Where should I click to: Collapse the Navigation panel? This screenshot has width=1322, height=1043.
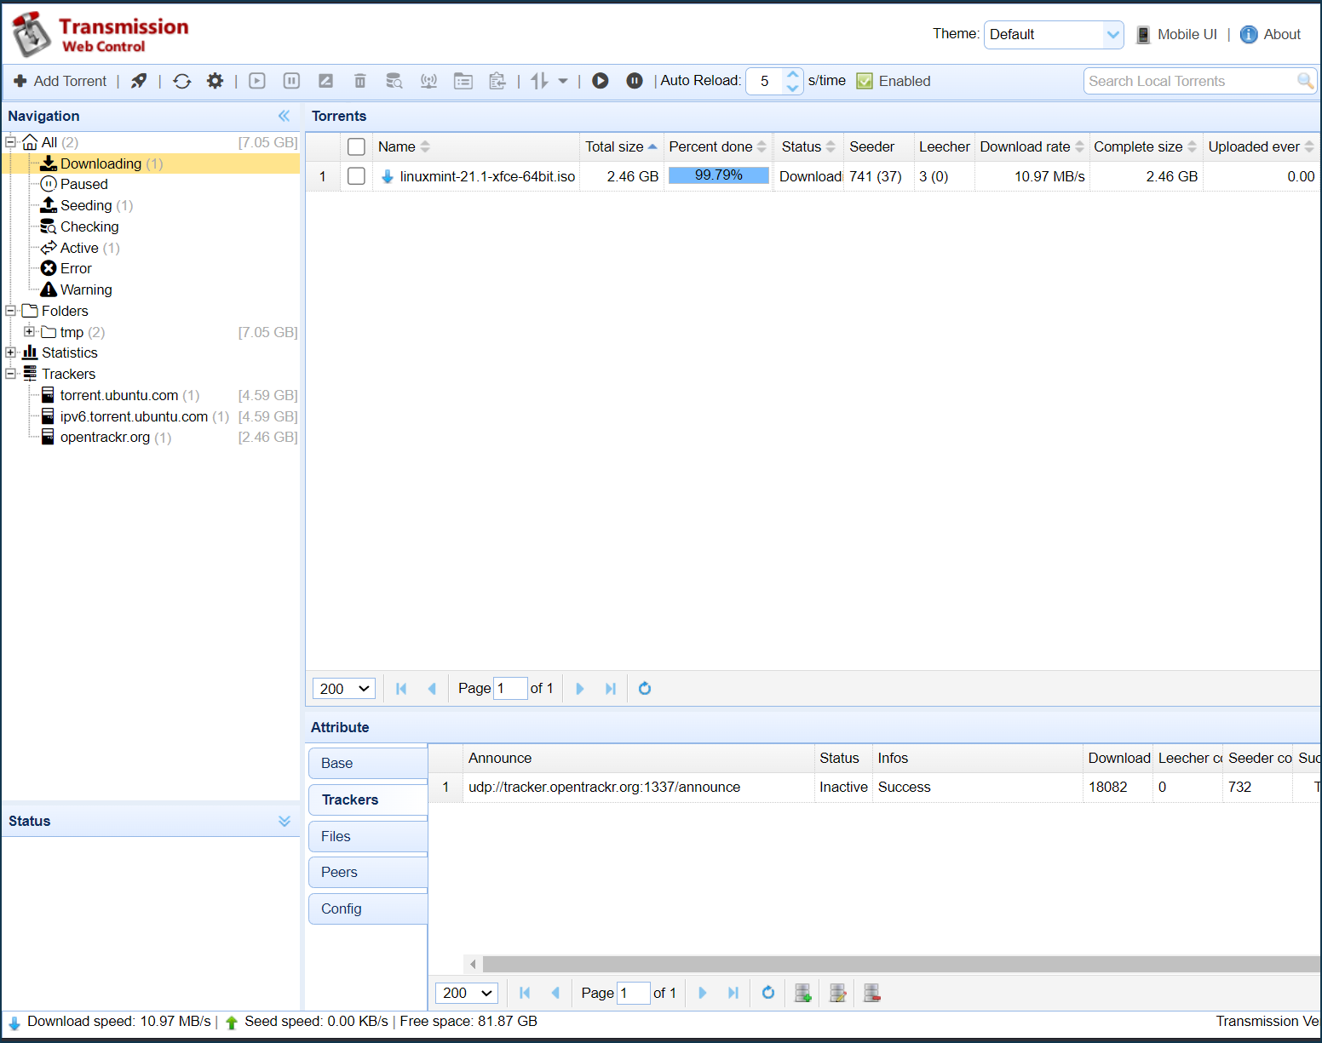pyautogui.click(x=285, y=116)
